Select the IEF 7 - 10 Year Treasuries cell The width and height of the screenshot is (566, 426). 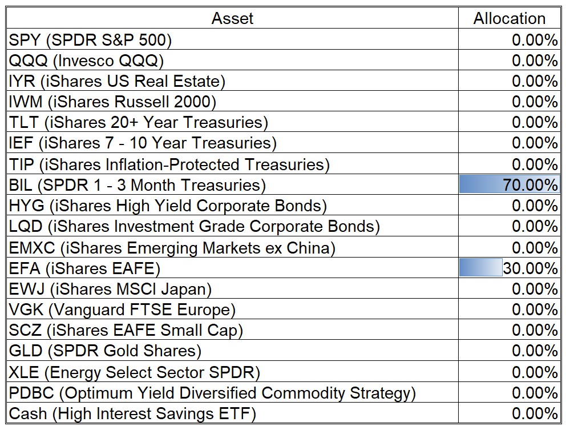[143, 143]
